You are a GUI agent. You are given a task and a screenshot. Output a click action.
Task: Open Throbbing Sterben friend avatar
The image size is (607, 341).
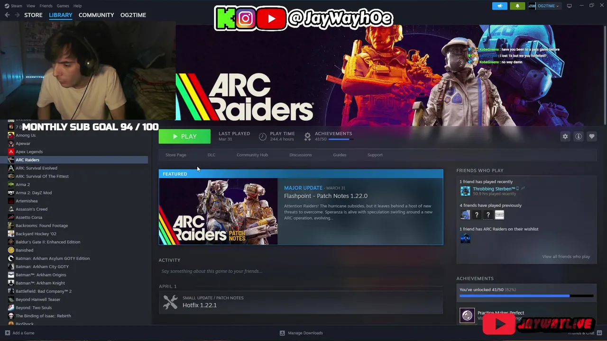(465, 191)
